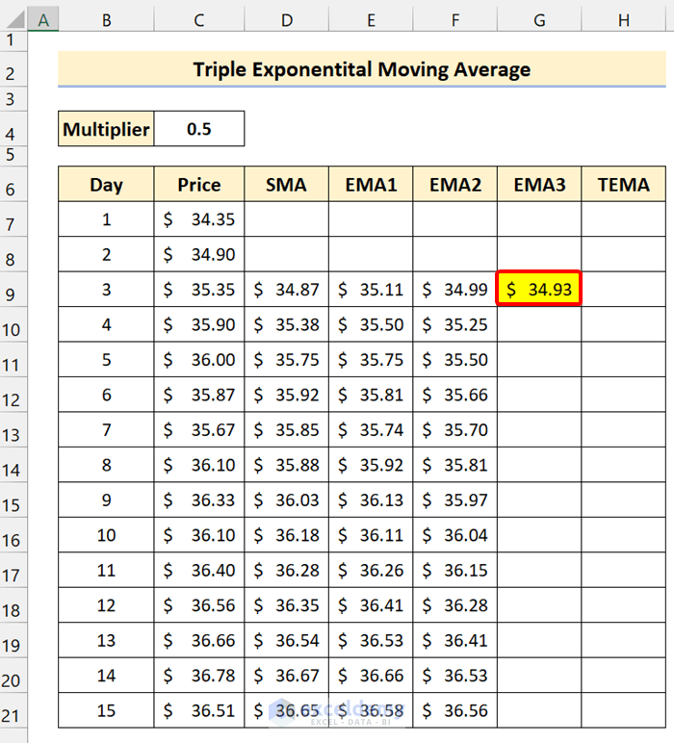Select row 21 header
This screenshot has height=743, width=674.
tap(13, 713)
